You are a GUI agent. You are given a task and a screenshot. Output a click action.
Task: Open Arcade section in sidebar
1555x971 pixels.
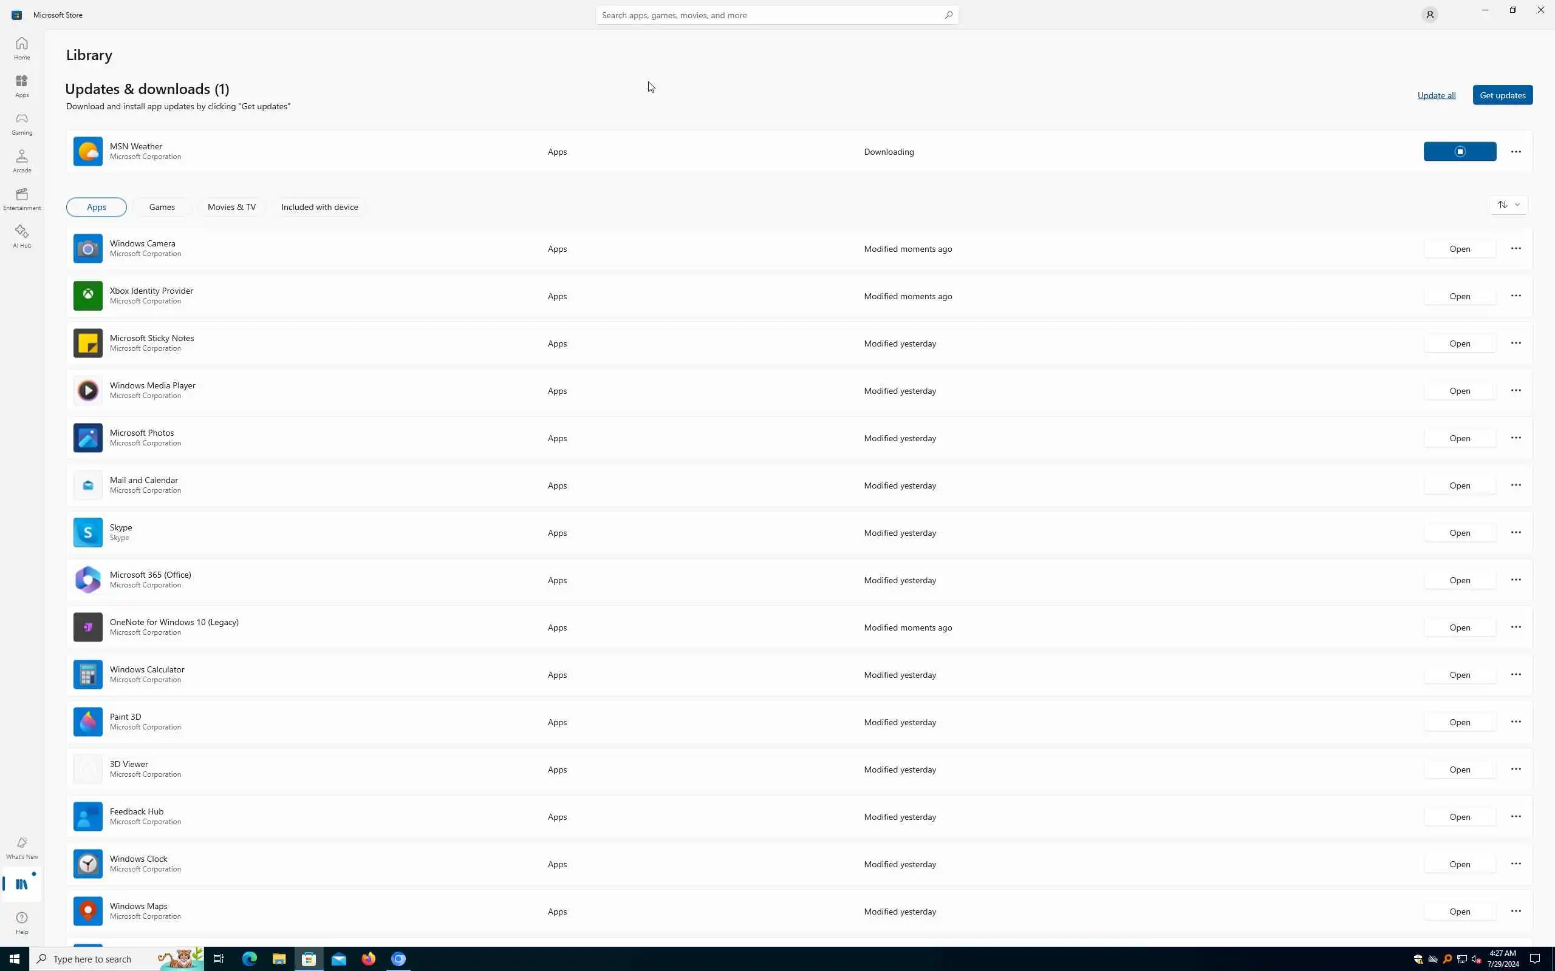point(22,161)
